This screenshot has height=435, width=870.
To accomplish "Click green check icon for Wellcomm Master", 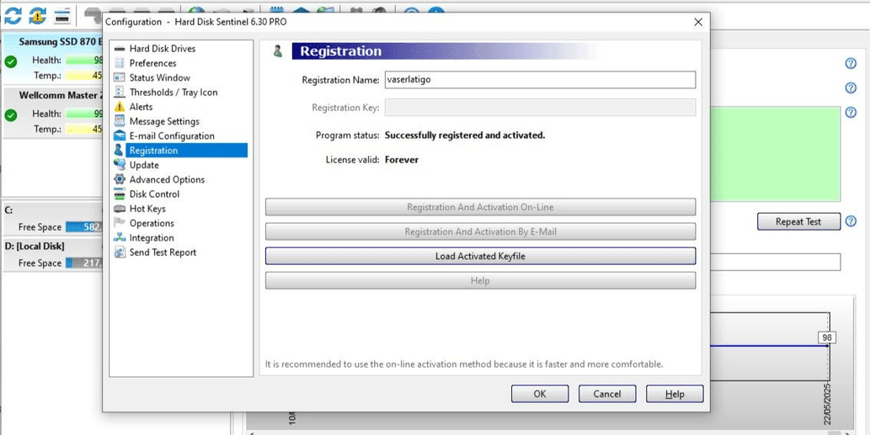I will pos(11,115).
